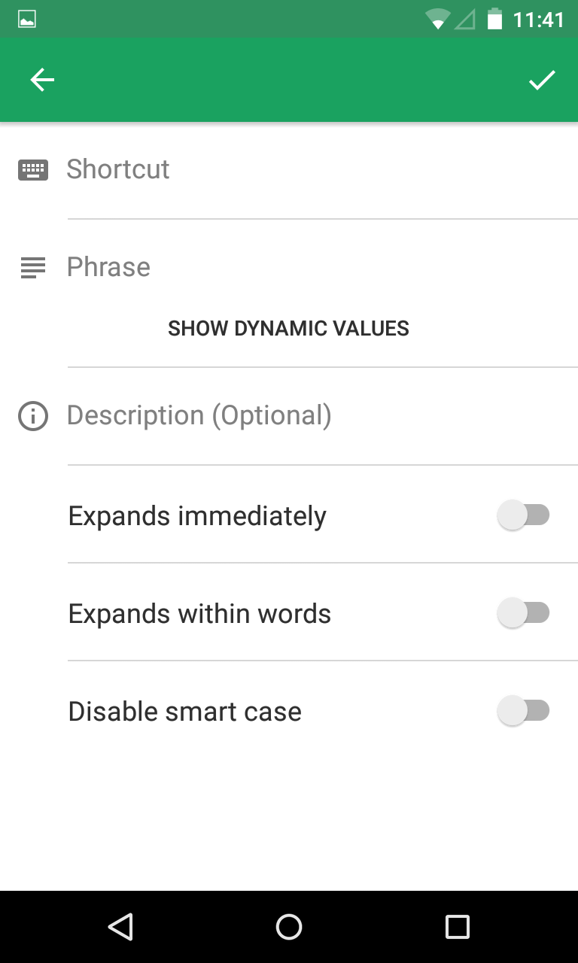This screenshot has height=963, width=578.
Task: Click SHOW DYNAMIC VALUES
Action: coord(288,328)
